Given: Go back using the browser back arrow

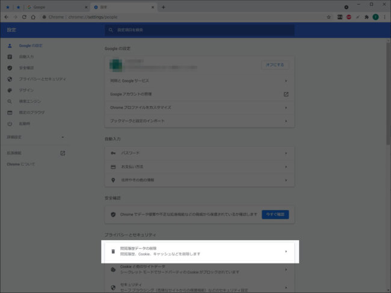Looking at the screenshot, I should click(x=7, y=17).
